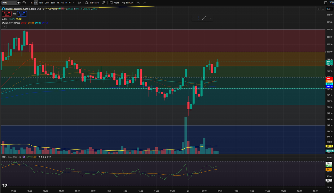Click the fullscreen layout square icon

[x=326, y=3]
